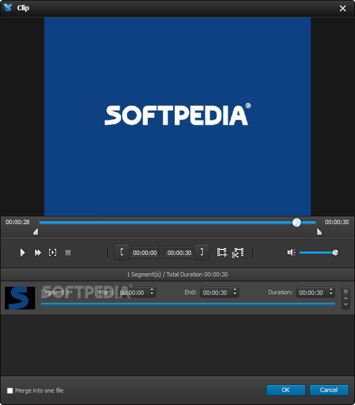Click the split segment scissors icon

[237, 253]
